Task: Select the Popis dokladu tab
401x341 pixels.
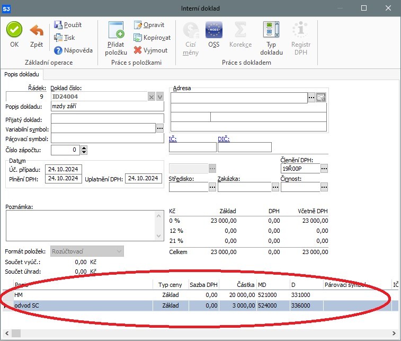Action: (22, 74)
